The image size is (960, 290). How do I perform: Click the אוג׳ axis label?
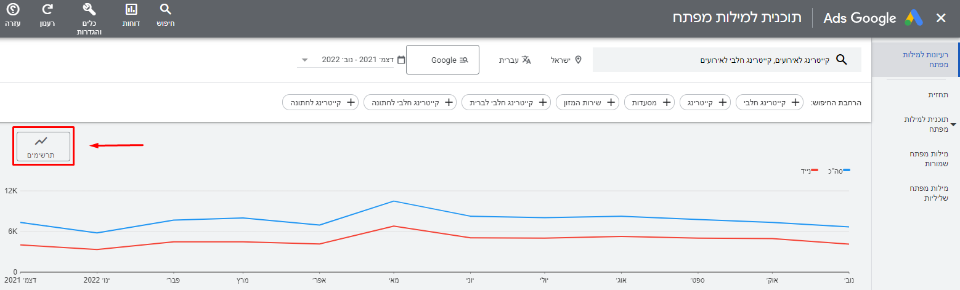621,280
